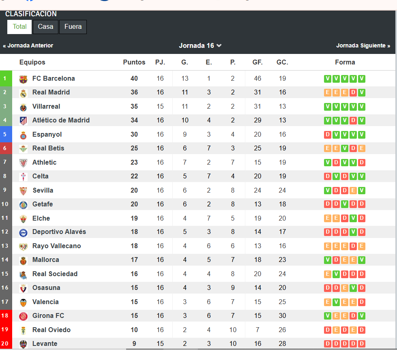The height and width of the screenshot is (354, 397).
Task: Select the Total tab
Action: click(19, 27)
